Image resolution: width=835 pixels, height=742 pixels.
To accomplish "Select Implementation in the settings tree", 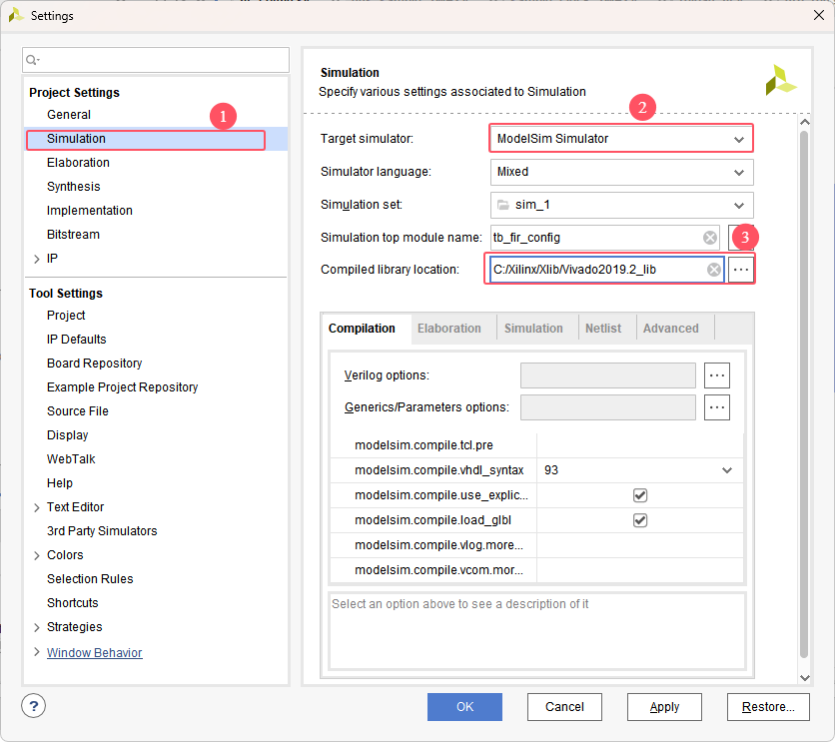I will pyautogui.click(x=90, y=211).
